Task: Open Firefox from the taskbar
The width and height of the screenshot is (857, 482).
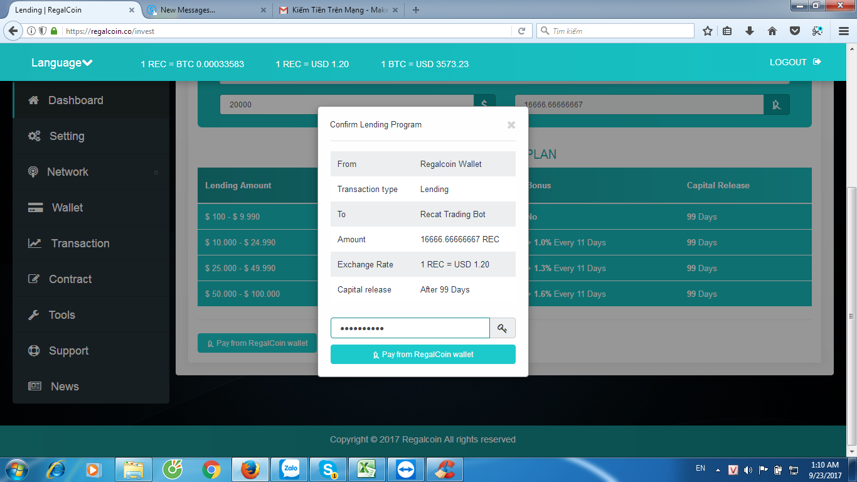Action: (x=250, y=469)
